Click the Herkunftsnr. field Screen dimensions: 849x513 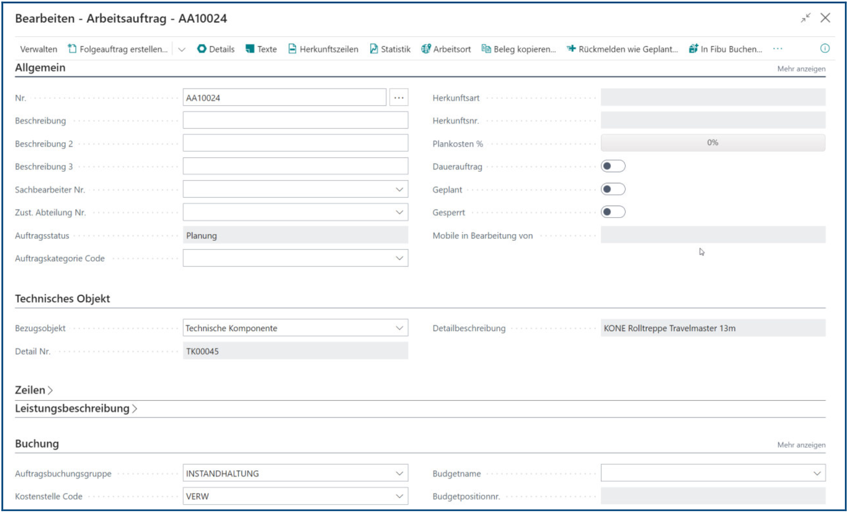[x=713, y=120]
